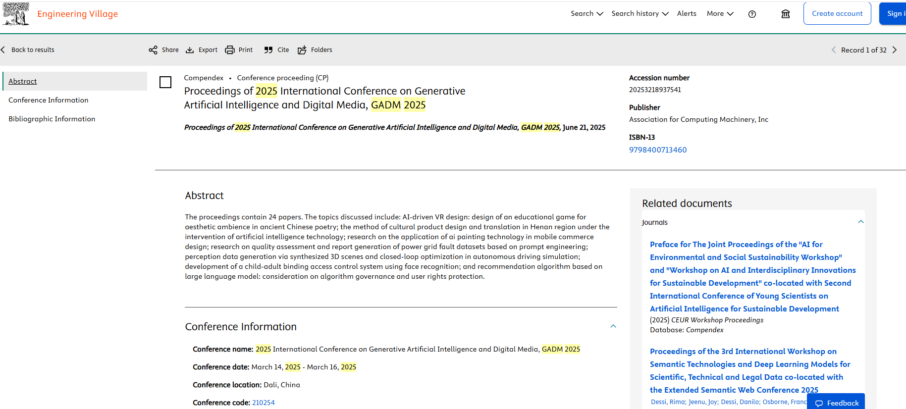
Task: Click author link Dessi, Rima
Action: pos(668,402)
